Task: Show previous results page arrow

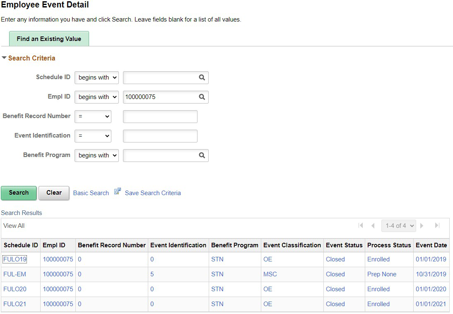Action: point(373,225)
